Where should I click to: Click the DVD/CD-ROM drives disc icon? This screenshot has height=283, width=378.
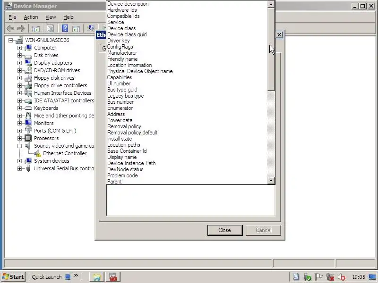coord(28,70)
